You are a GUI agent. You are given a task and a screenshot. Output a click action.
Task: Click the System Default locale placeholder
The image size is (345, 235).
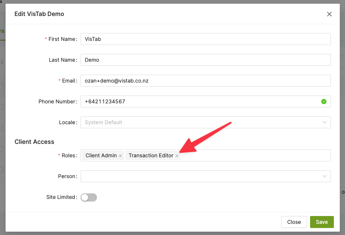pyautogui.click(x=104, y=122)
